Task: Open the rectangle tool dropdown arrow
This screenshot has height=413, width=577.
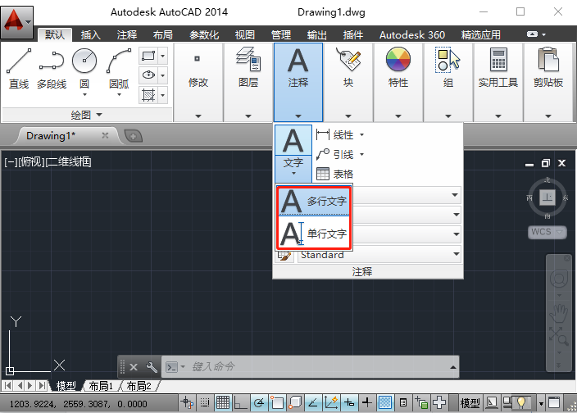Action: click(x=162, y=57)
